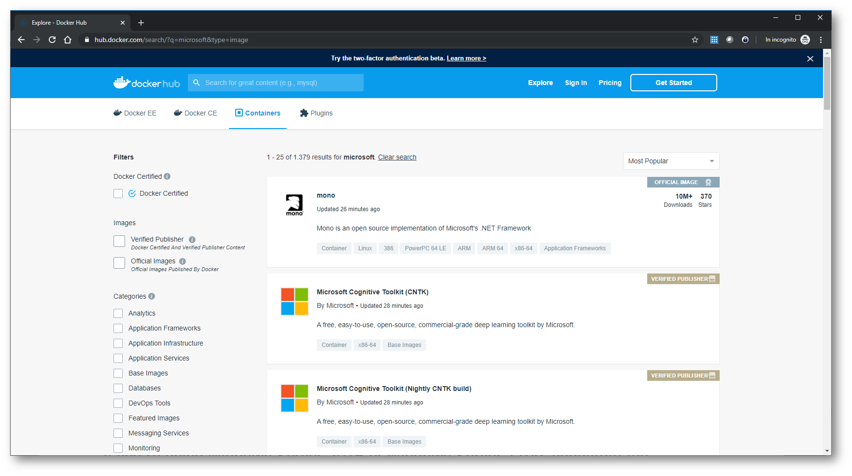Bookmark this page with the star icon

pos(695,40)
